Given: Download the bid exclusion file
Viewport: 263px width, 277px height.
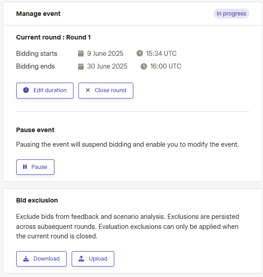Looking at the screenshot, I should (x=41, y=259).
